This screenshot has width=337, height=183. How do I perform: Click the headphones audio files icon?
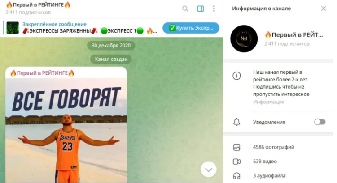(x=236, y=176)
